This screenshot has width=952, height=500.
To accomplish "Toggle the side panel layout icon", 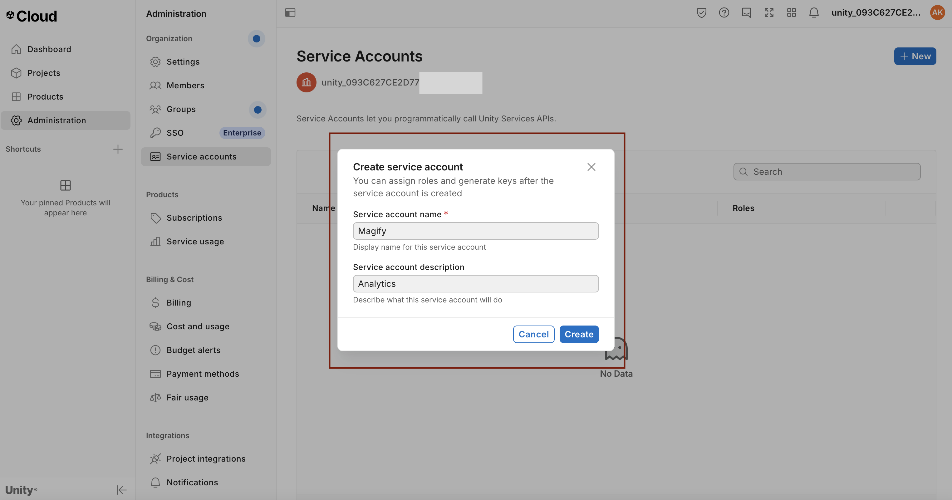I will (290, 12).
